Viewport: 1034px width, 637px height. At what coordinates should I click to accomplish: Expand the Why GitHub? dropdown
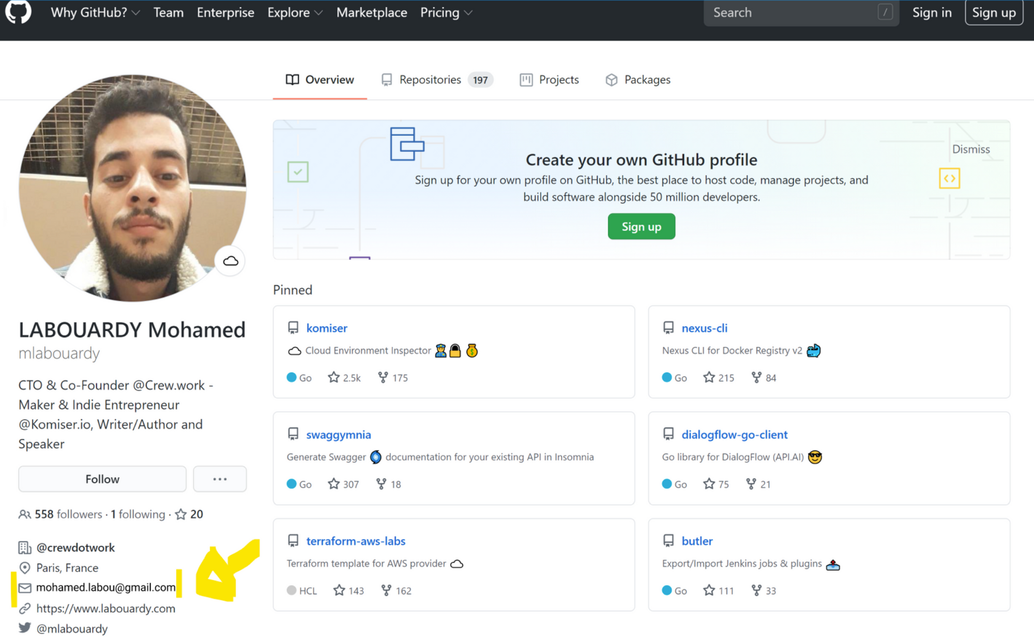(95, 12)
